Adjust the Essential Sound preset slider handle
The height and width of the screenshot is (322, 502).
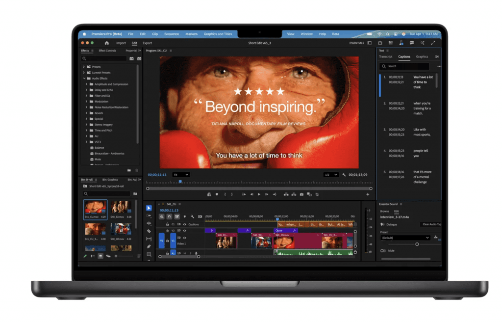(417, 244)
